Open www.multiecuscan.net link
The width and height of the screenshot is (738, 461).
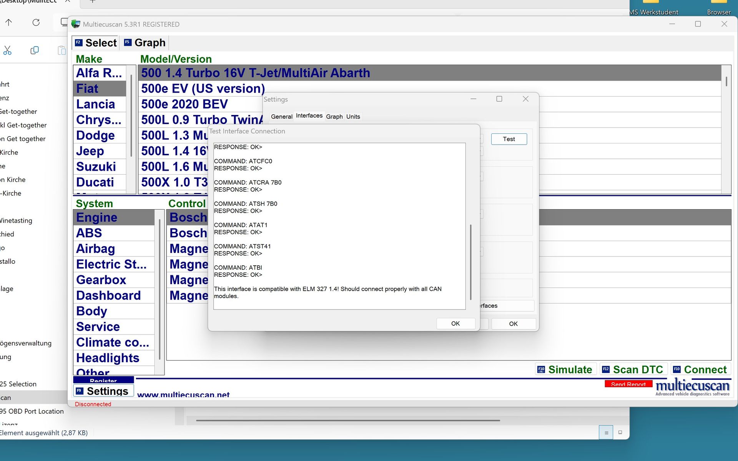183,394
